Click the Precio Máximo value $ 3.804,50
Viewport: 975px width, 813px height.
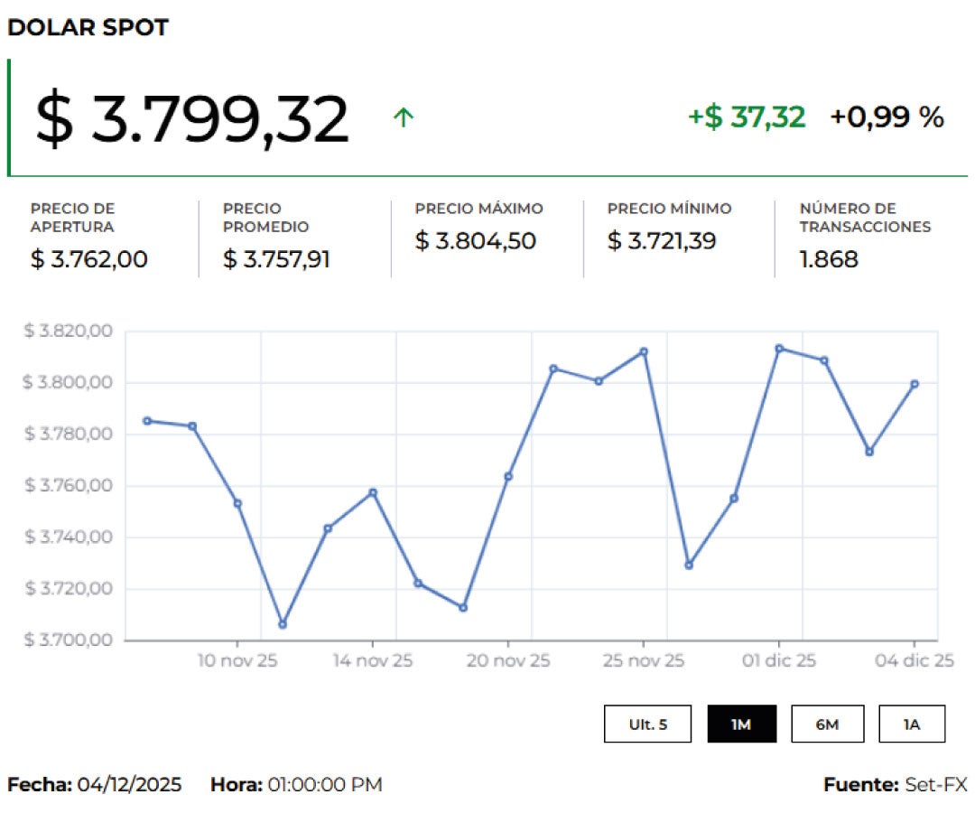(x=475, y=241)
